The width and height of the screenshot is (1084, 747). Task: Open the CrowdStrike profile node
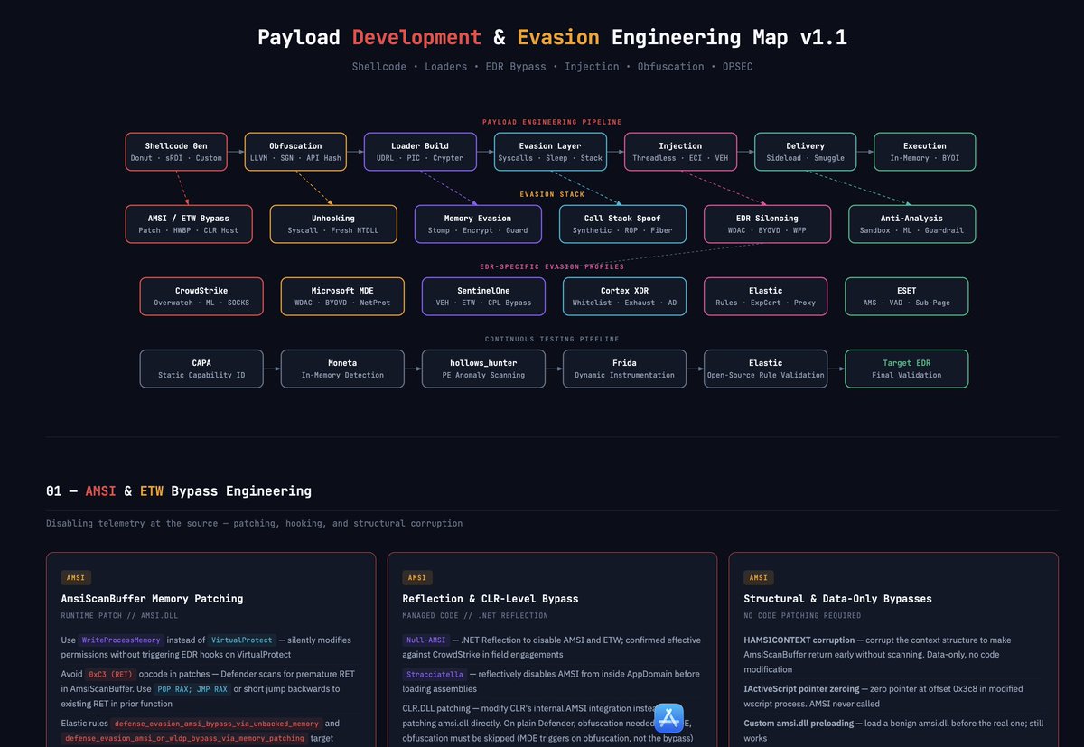click(201, 296)
